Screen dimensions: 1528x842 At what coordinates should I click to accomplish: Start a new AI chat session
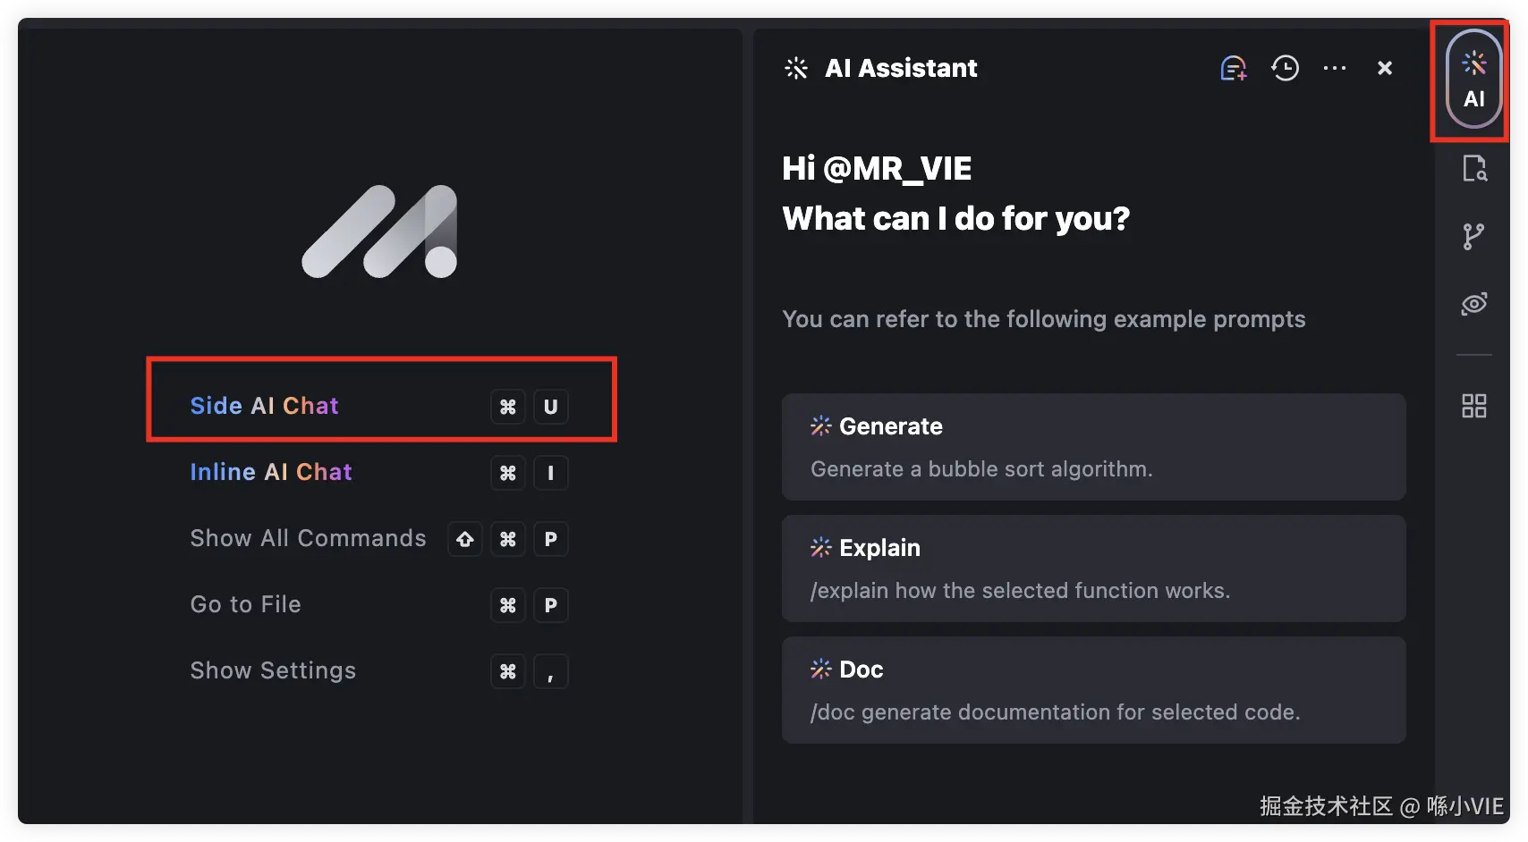tap(1233, 68)
